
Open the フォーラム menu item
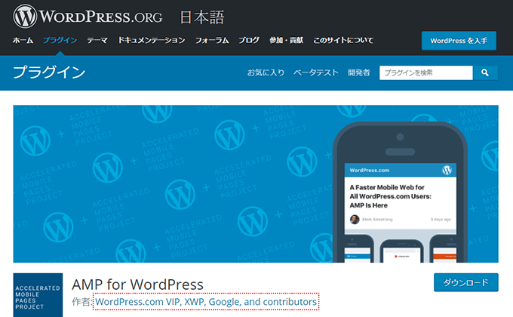pos(212,40)
